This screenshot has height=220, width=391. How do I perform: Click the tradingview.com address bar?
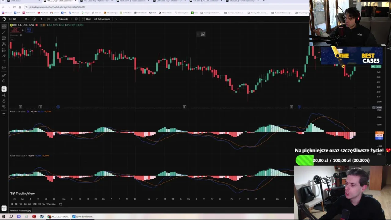pyautogui.click(x=58, y=7)
